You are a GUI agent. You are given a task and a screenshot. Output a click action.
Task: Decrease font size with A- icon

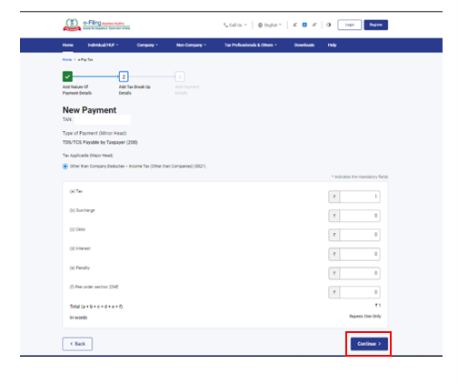click(x=294, y=25)
